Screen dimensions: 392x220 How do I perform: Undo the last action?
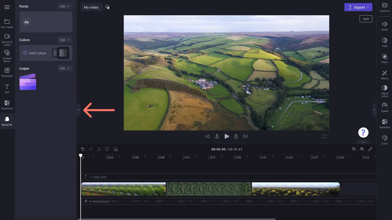tap(83, 149)
